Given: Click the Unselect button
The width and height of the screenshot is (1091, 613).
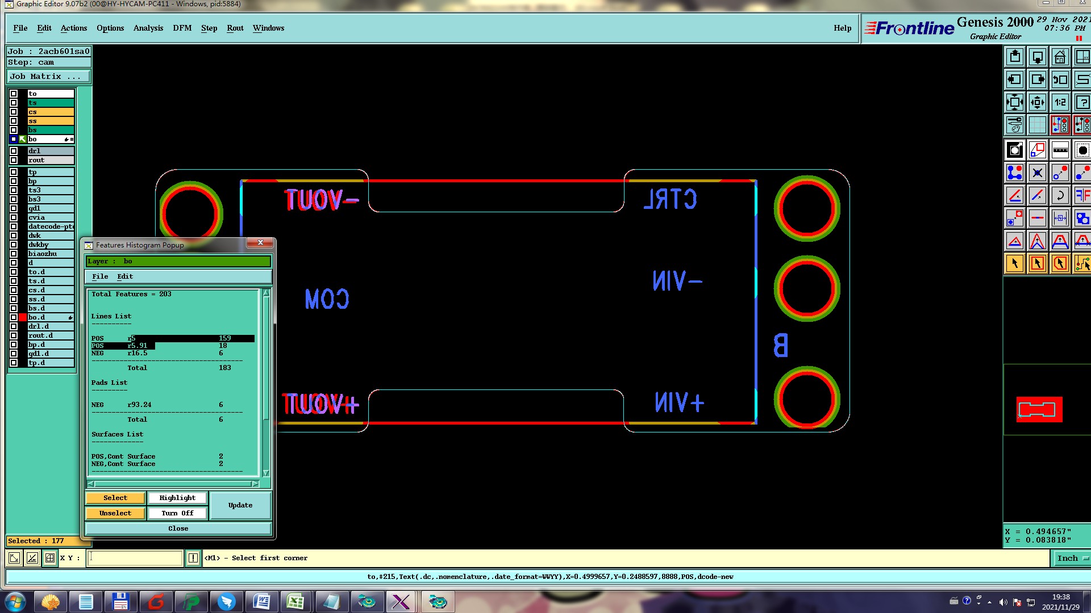Looking at the screenshot, I should 115,514.
